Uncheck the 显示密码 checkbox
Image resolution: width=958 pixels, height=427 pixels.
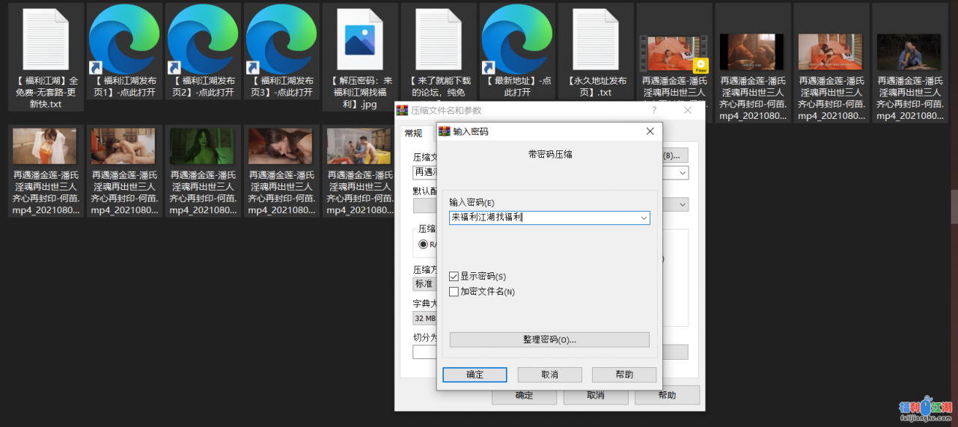pyautogui.click(x=454, y=277)
